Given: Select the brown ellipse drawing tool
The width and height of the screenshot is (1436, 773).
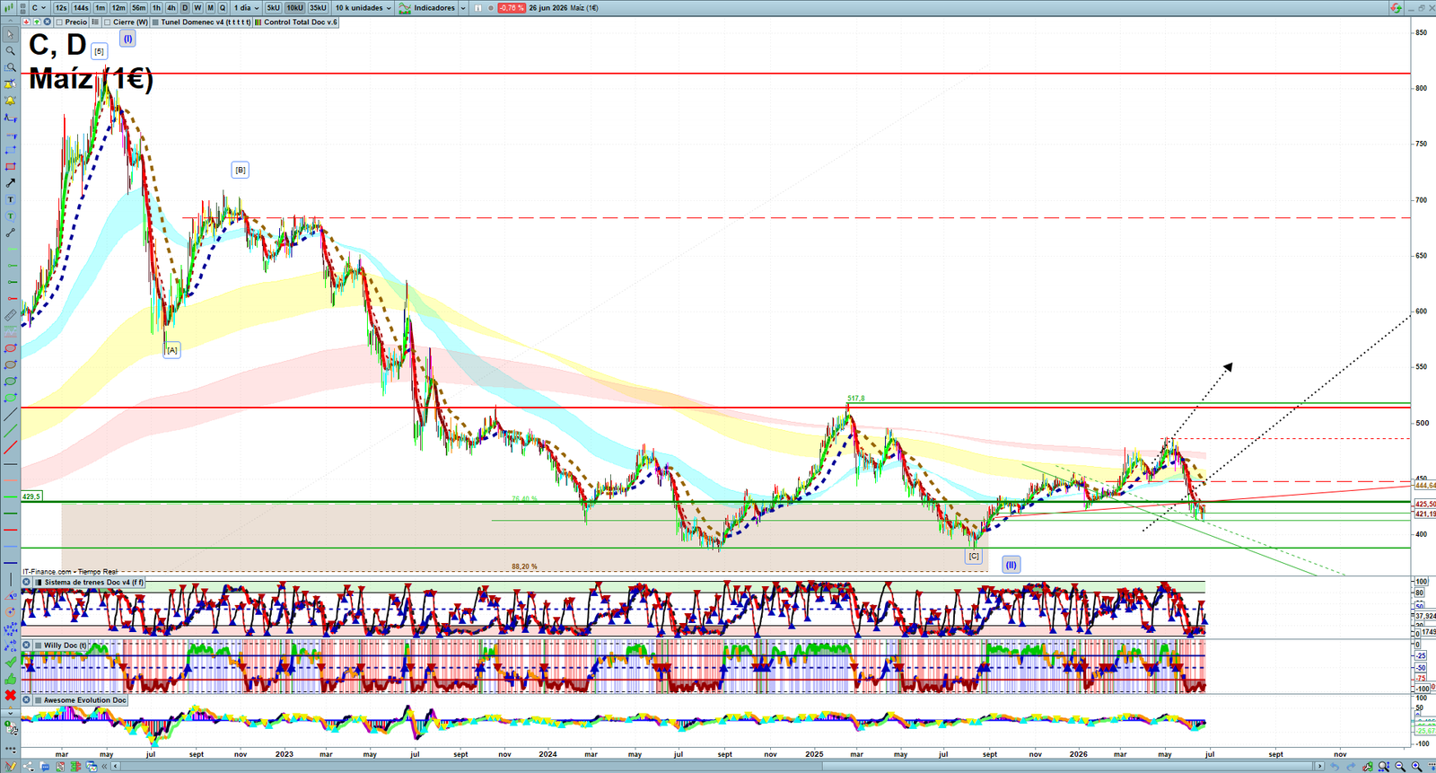Looking at the screenshot, I should tap(10, 365).
